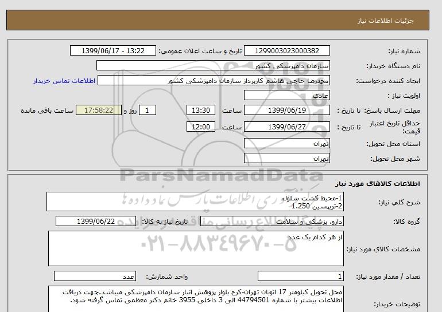Click buyer name field 'سازمان دامپزشکی کشور'

(213, 65)
